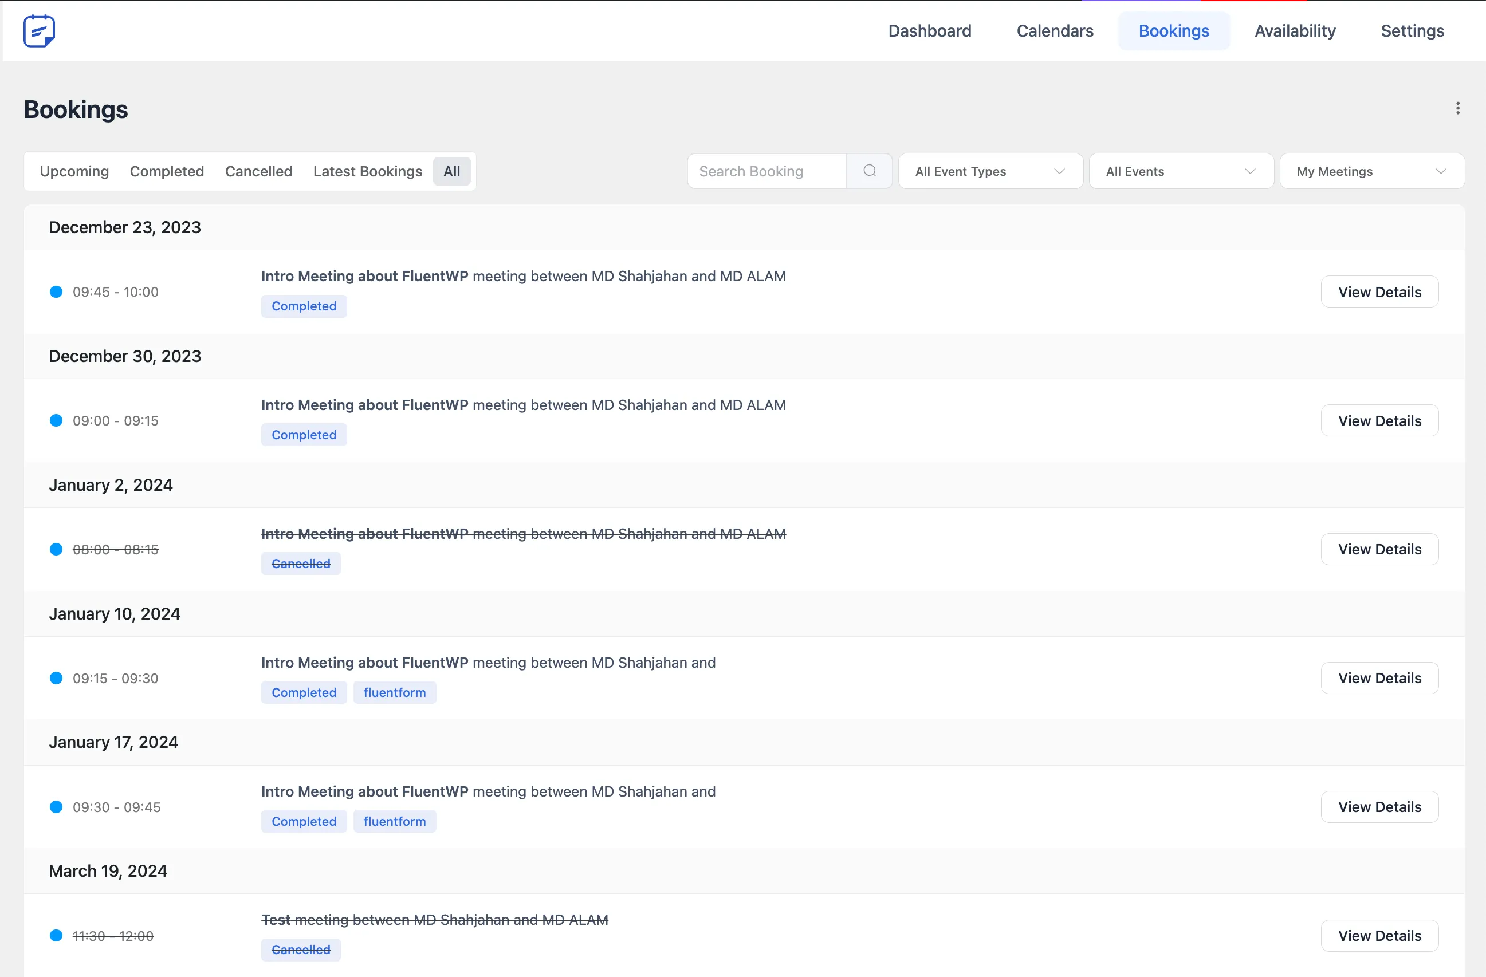Go to the Calendars menu
This screenshot has width=1486, height=977.
[1055, 30]
